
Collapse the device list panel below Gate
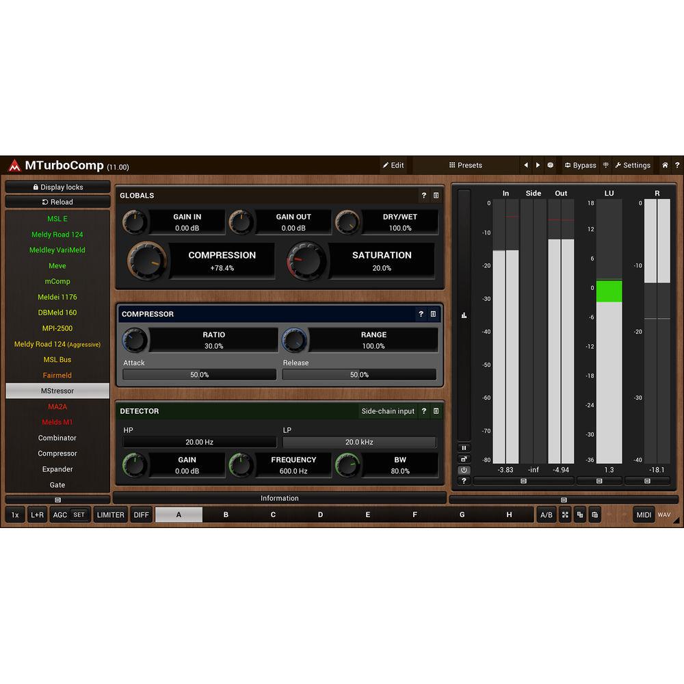57,500
